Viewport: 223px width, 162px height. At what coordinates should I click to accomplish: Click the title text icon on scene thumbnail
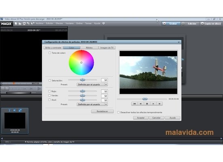(x=10, y=110)
